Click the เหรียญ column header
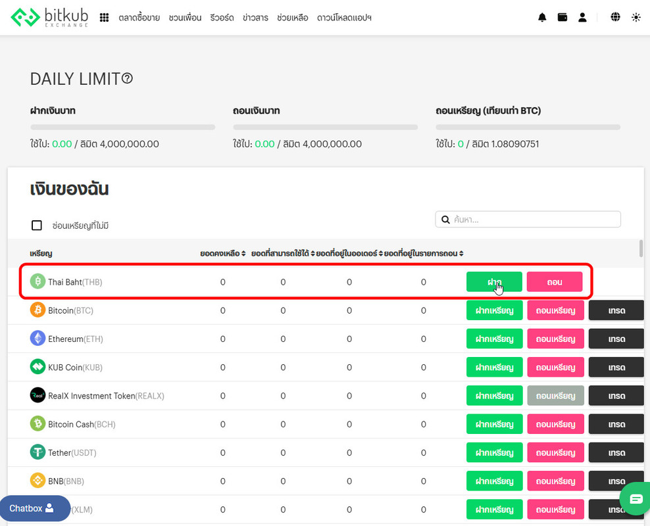Screen dimensions: 650x526 [x=41, y=253]
